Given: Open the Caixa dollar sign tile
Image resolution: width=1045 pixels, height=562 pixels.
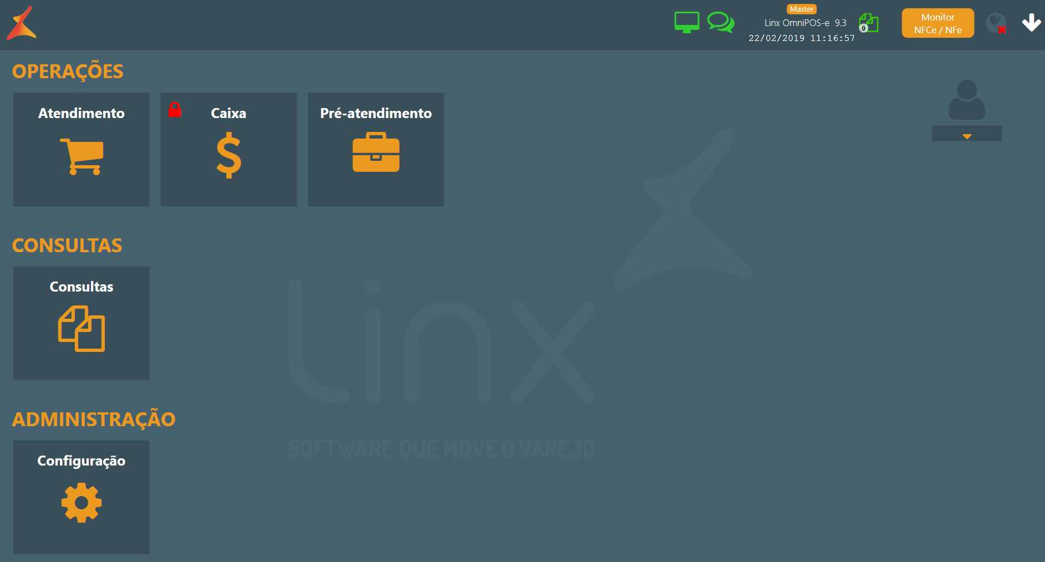Looking at the screenshot, I should tap(228, 149).
